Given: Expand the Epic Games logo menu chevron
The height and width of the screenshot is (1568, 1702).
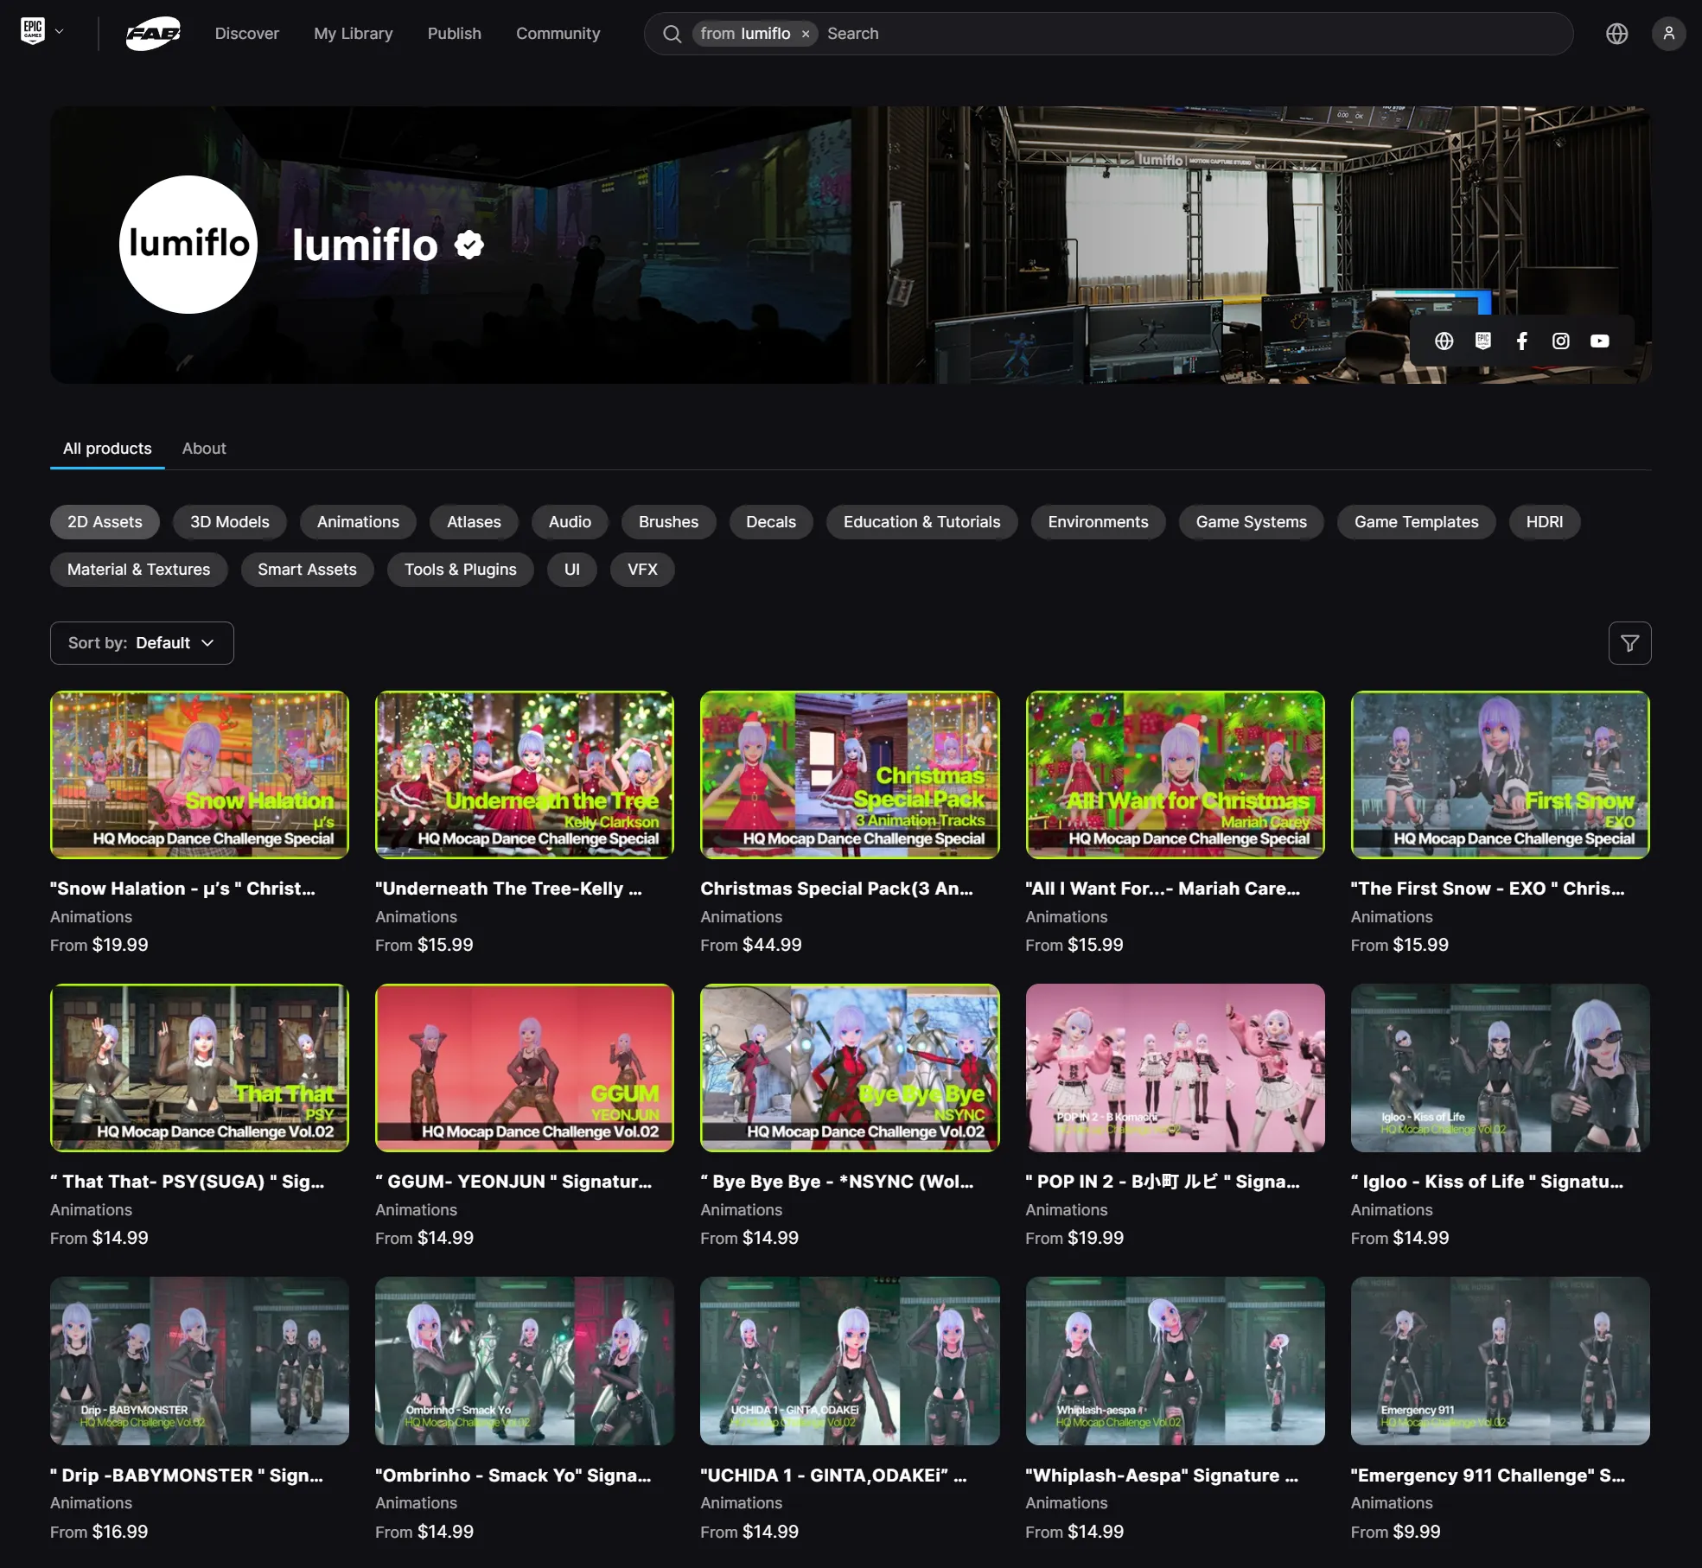Looking at the screenshot, I should pyautogui.click(x=59, y=32).
